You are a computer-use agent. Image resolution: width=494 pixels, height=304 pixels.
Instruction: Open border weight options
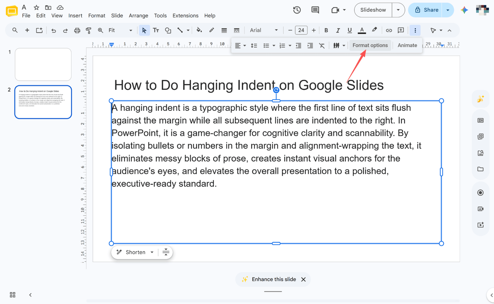(x=224, y=30)
